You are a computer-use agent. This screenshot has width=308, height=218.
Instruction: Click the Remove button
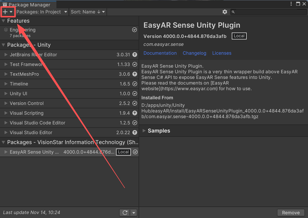pyautogui.click(x=291, y=213)
